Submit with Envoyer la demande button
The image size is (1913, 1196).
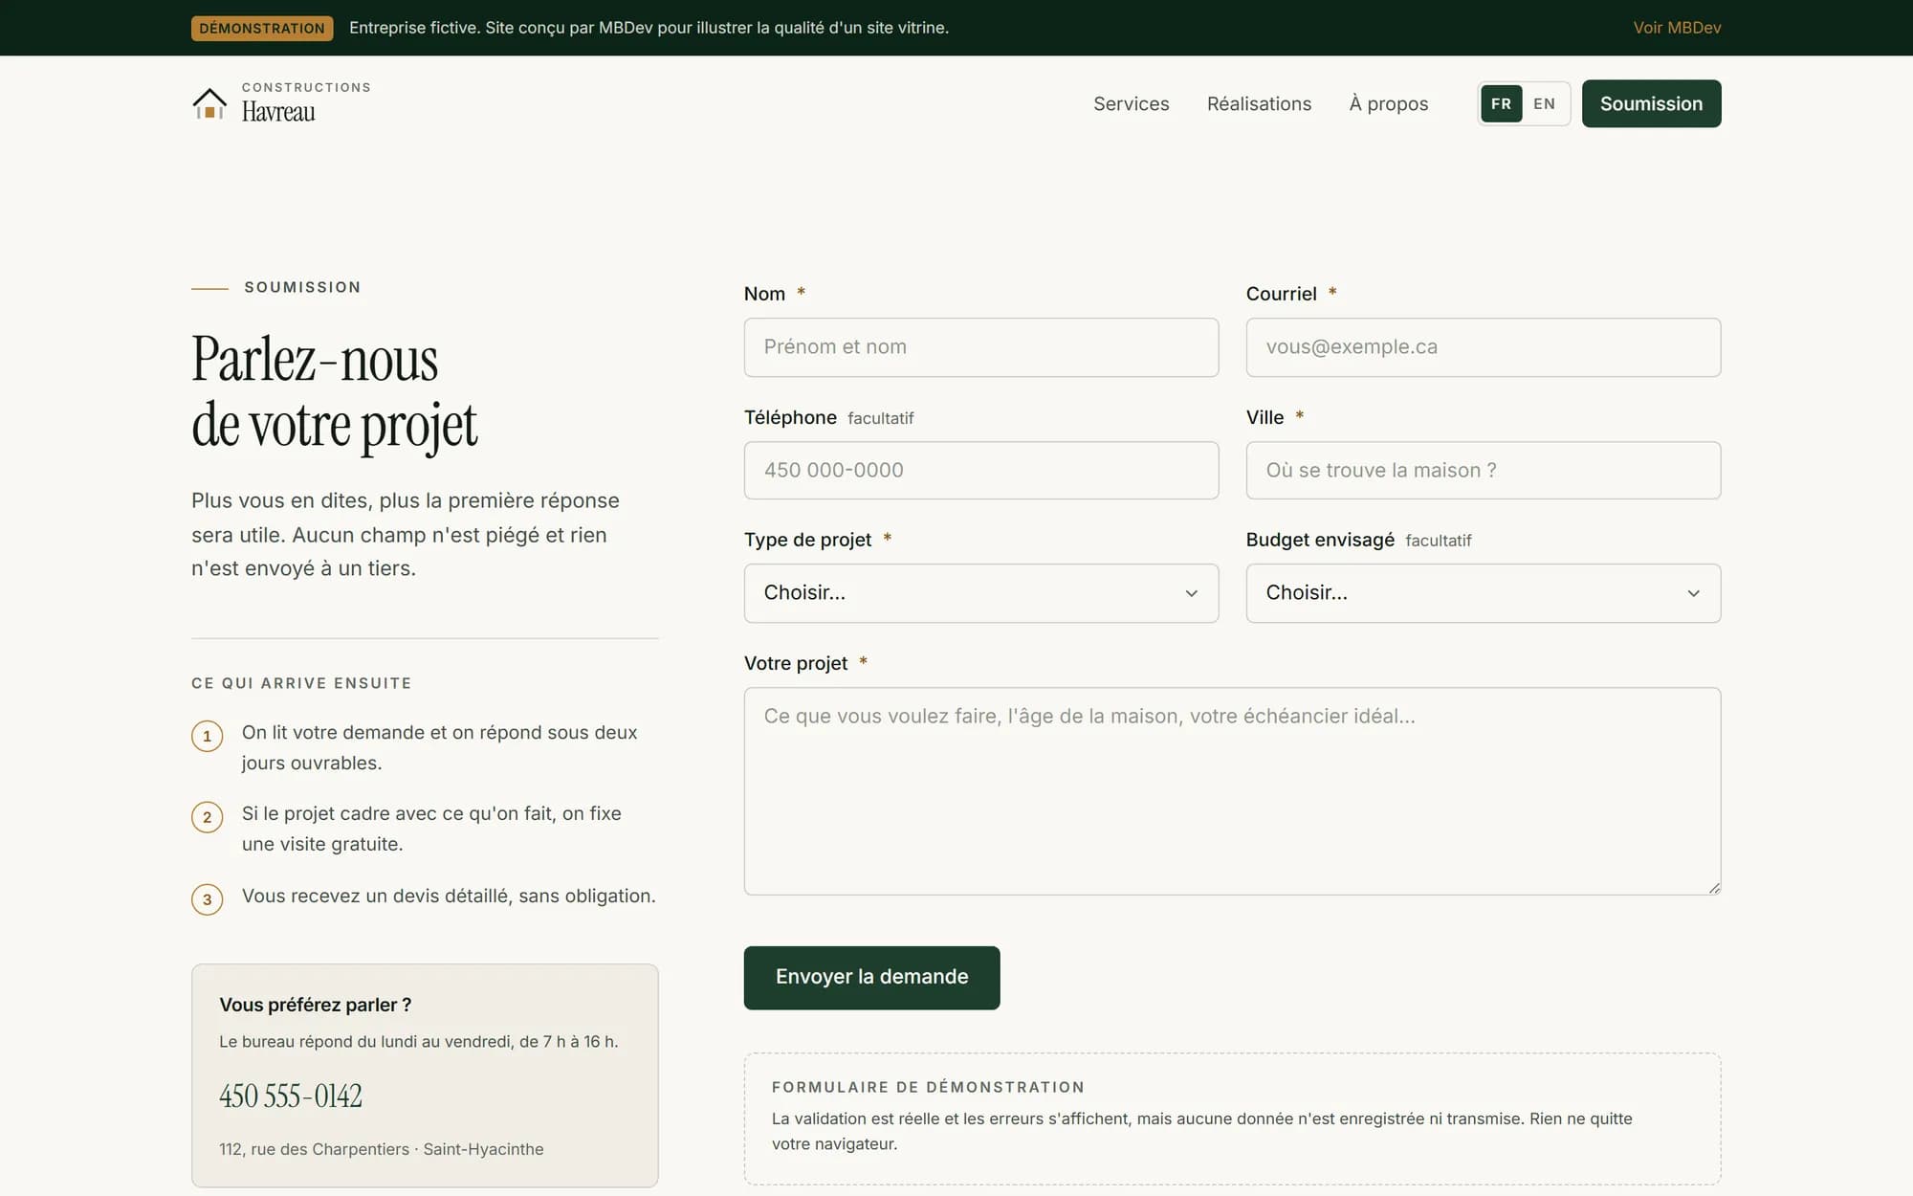click(x=871, y=977)
